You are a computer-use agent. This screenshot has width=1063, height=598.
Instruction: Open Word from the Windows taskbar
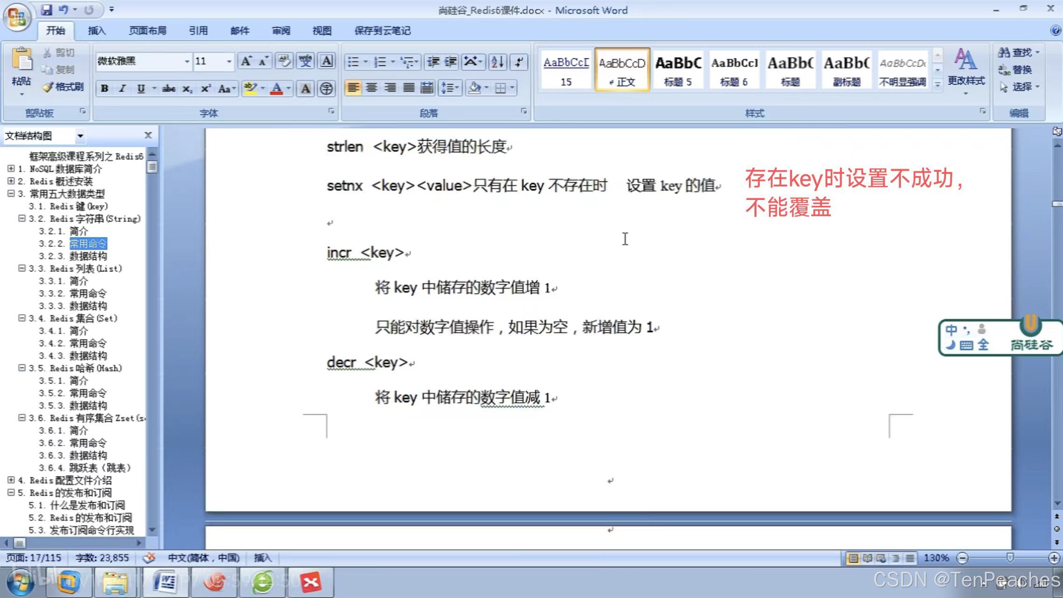[164, 583]
